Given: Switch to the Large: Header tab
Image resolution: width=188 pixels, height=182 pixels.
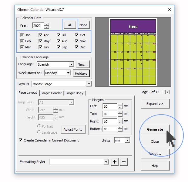Looking at the screenshot, I should click(x=51, y=93).
